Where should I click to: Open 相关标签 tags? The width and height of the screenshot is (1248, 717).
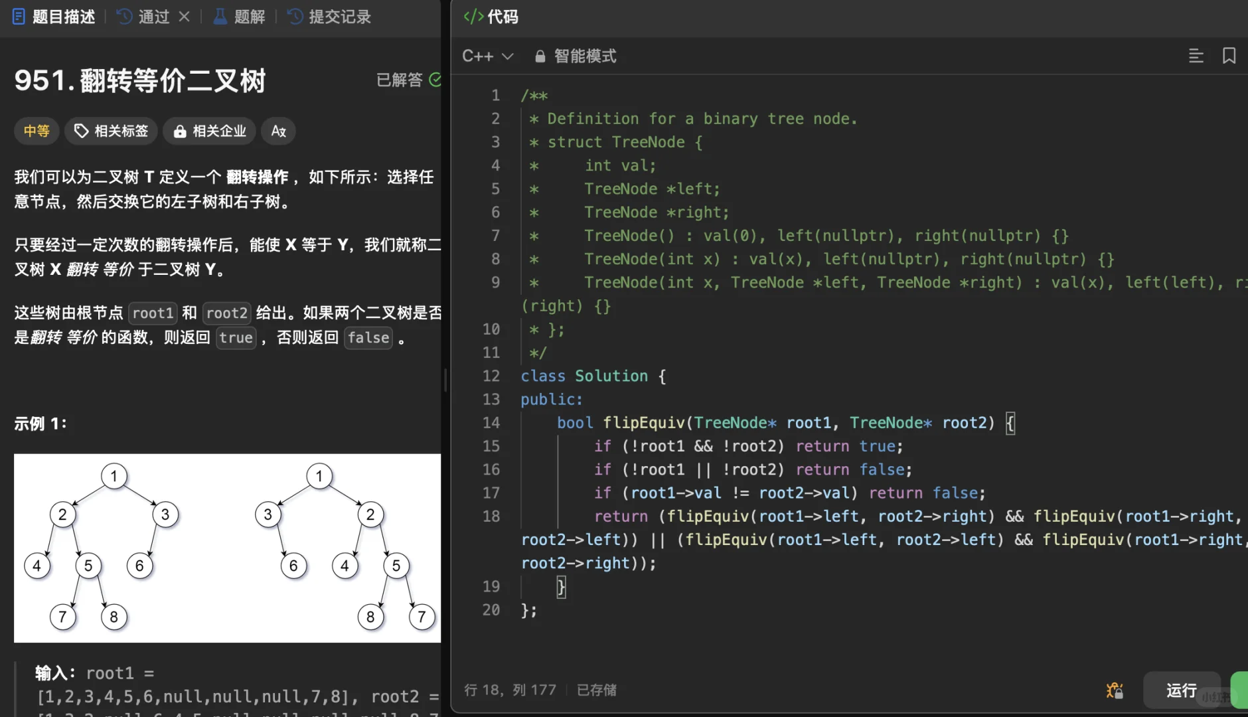111,131
